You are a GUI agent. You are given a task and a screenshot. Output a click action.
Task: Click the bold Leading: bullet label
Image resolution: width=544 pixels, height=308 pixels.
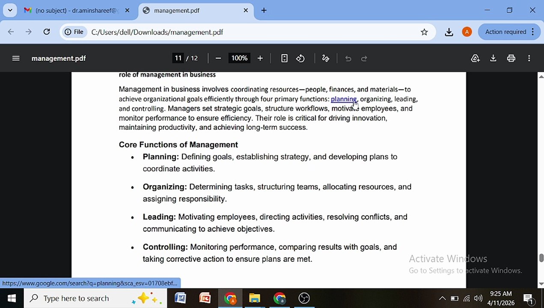click(159, 217)
